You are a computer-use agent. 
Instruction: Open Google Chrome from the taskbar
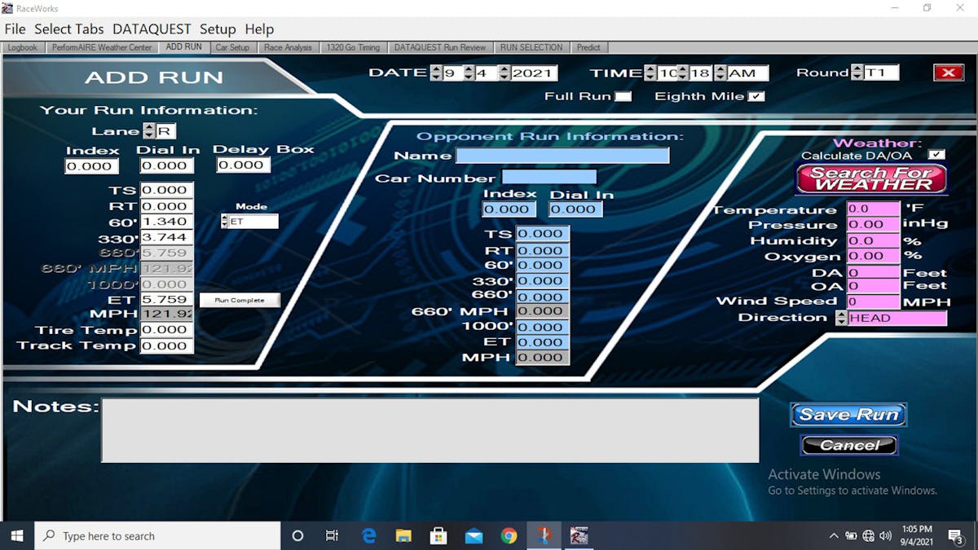(x=509, y=535)
